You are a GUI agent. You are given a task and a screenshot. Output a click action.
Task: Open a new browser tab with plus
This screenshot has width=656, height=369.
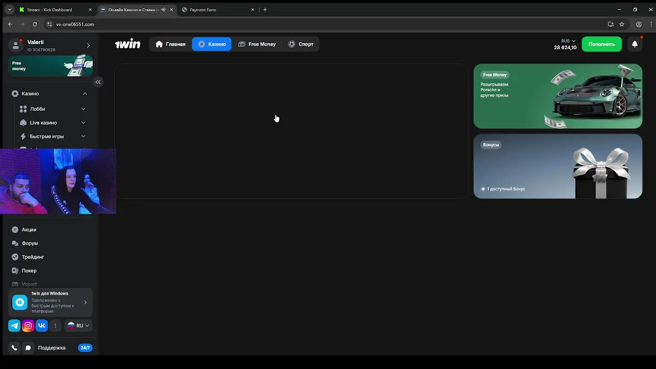click(265, 10)
